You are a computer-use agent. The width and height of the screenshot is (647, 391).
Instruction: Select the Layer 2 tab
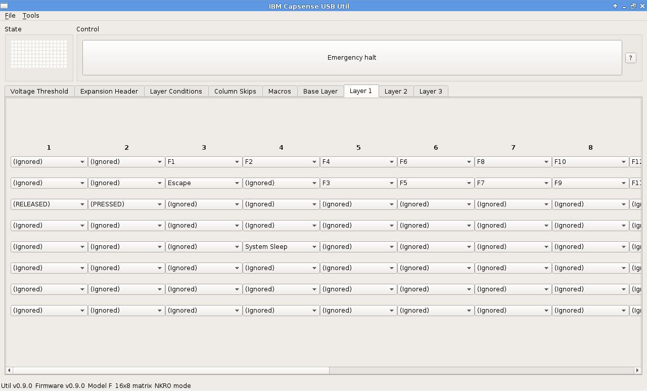tap(395, 92)
